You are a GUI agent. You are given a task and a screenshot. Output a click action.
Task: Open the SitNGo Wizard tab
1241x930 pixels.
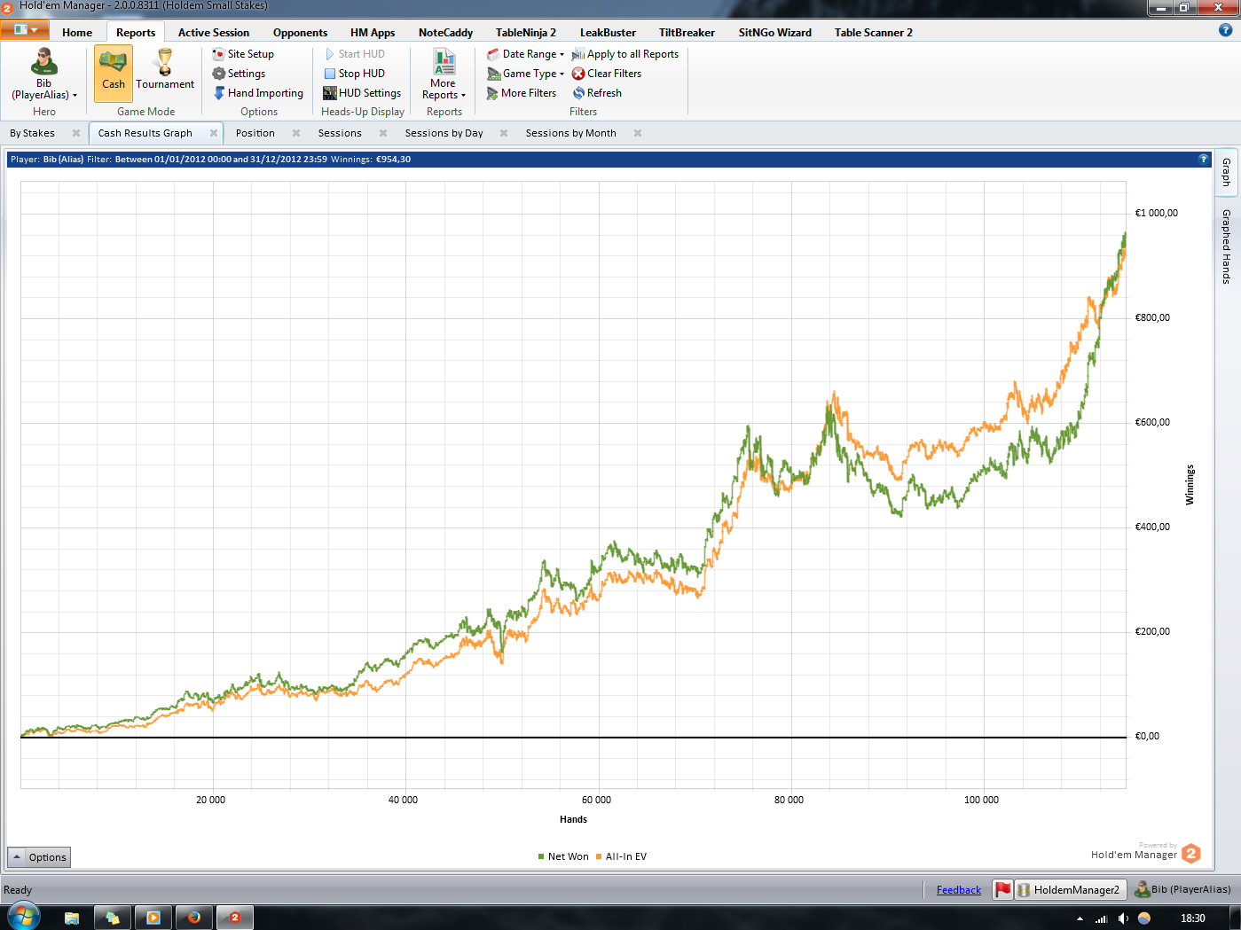pos(774,33)
